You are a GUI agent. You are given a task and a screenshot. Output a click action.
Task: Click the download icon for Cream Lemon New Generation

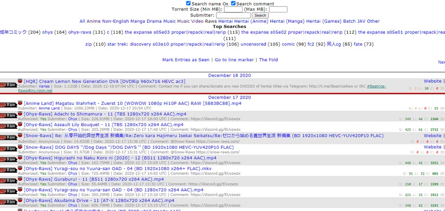click(20, 81)
